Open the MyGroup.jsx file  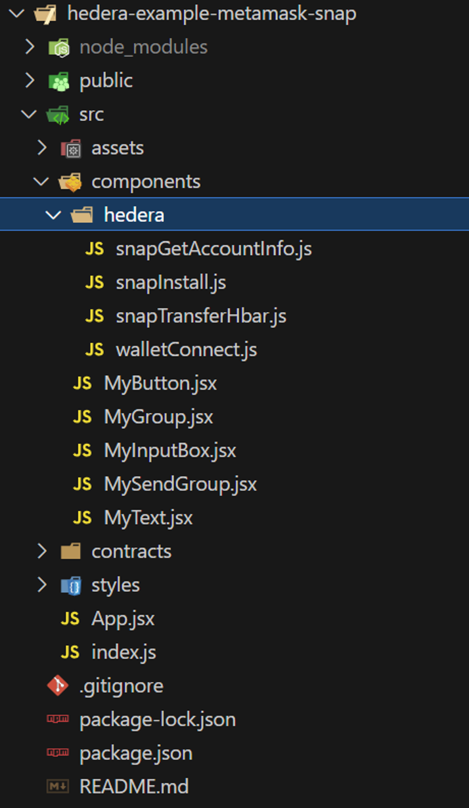click(158, 417)
